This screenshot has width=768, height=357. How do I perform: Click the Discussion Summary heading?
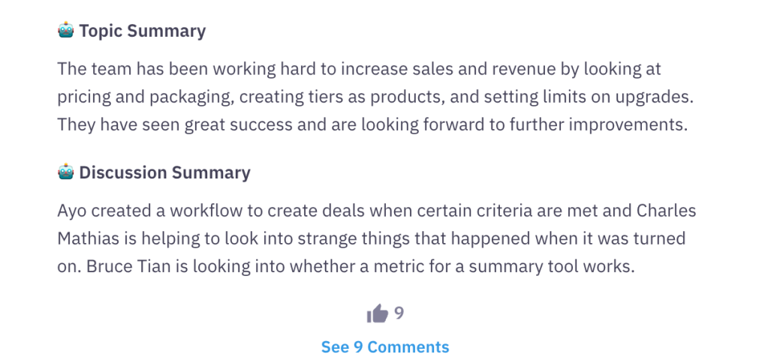pyautogui.click(x=164, y=172)
